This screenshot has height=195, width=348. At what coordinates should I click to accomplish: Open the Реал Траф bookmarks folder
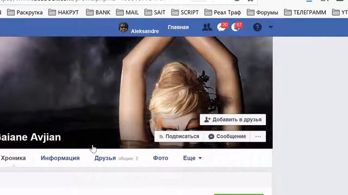pyautogui.click(x=222, y=12)
